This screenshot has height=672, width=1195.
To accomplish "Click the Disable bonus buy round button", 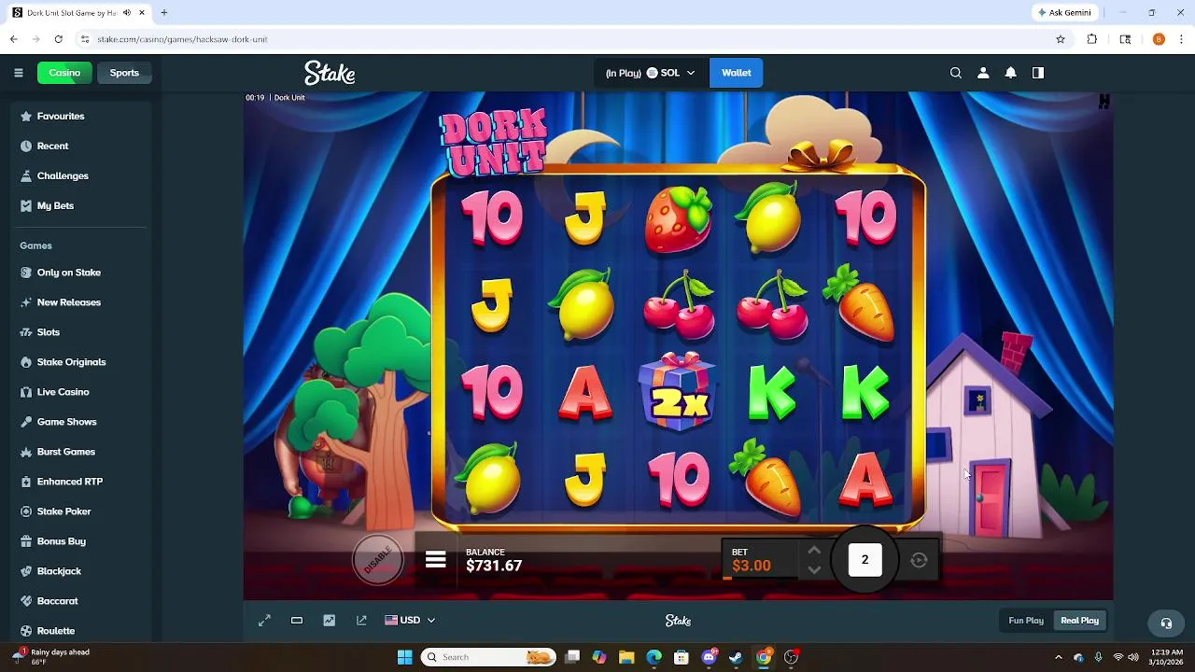I will pos(377,560).
